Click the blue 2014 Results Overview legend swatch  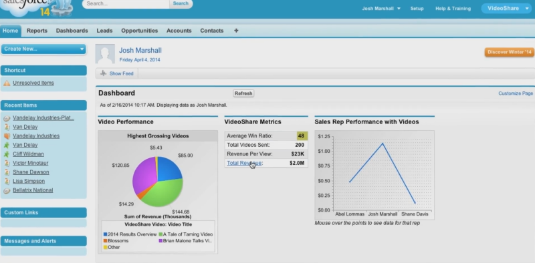106,234
